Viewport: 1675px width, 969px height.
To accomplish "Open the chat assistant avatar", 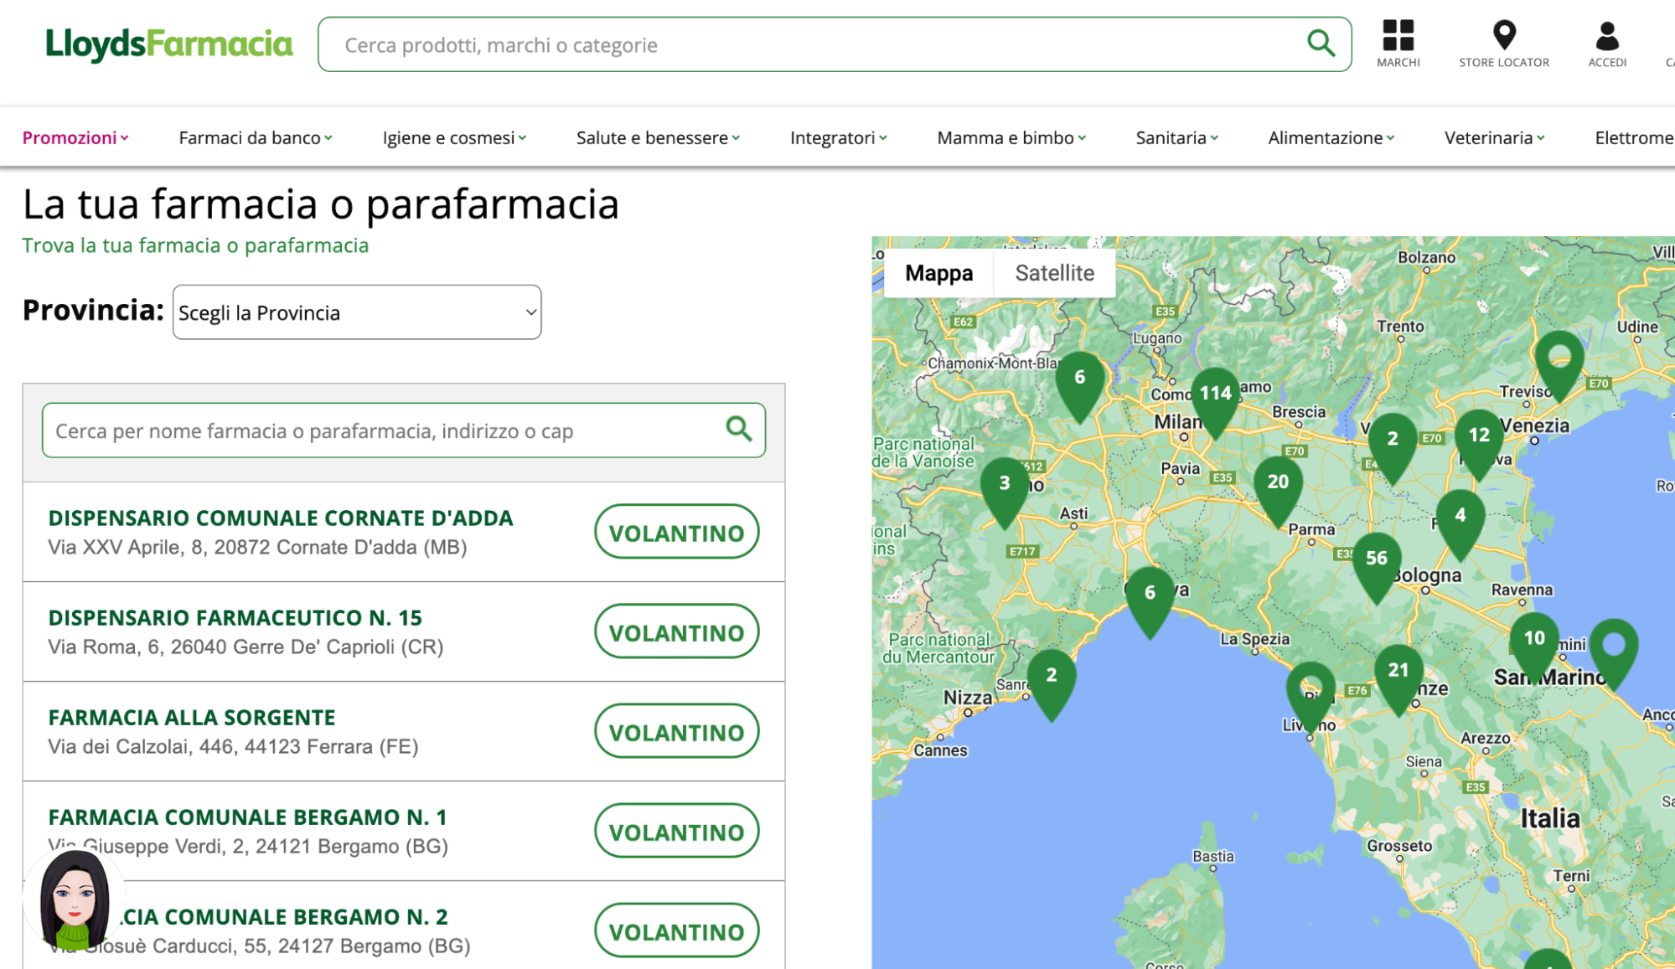I will (x=75, y=899).
